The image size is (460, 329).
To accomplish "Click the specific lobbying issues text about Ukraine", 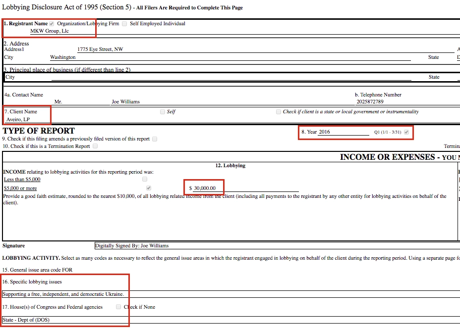I will click(x=63, y=294).
